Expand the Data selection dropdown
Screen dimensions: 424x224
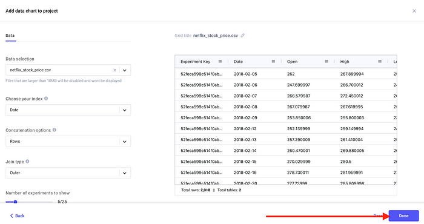tap(125, 70)
